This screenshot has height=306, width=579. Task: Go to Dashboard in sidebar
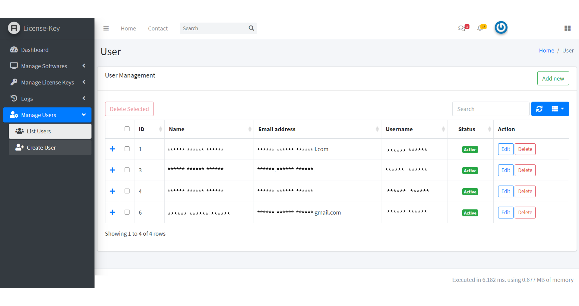pyautogui.click(x=35, y=50)
